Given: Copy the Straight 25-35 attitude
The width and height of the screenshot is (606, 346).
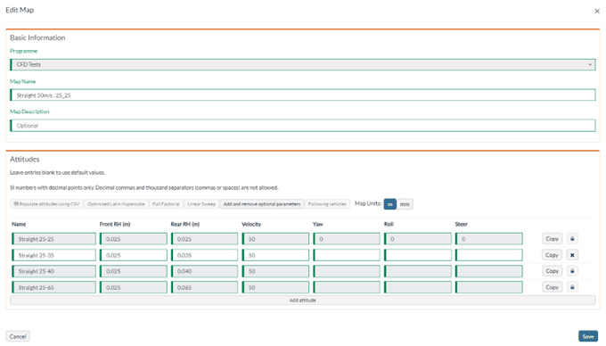Looking at the screenshot, I should [552, 255].
